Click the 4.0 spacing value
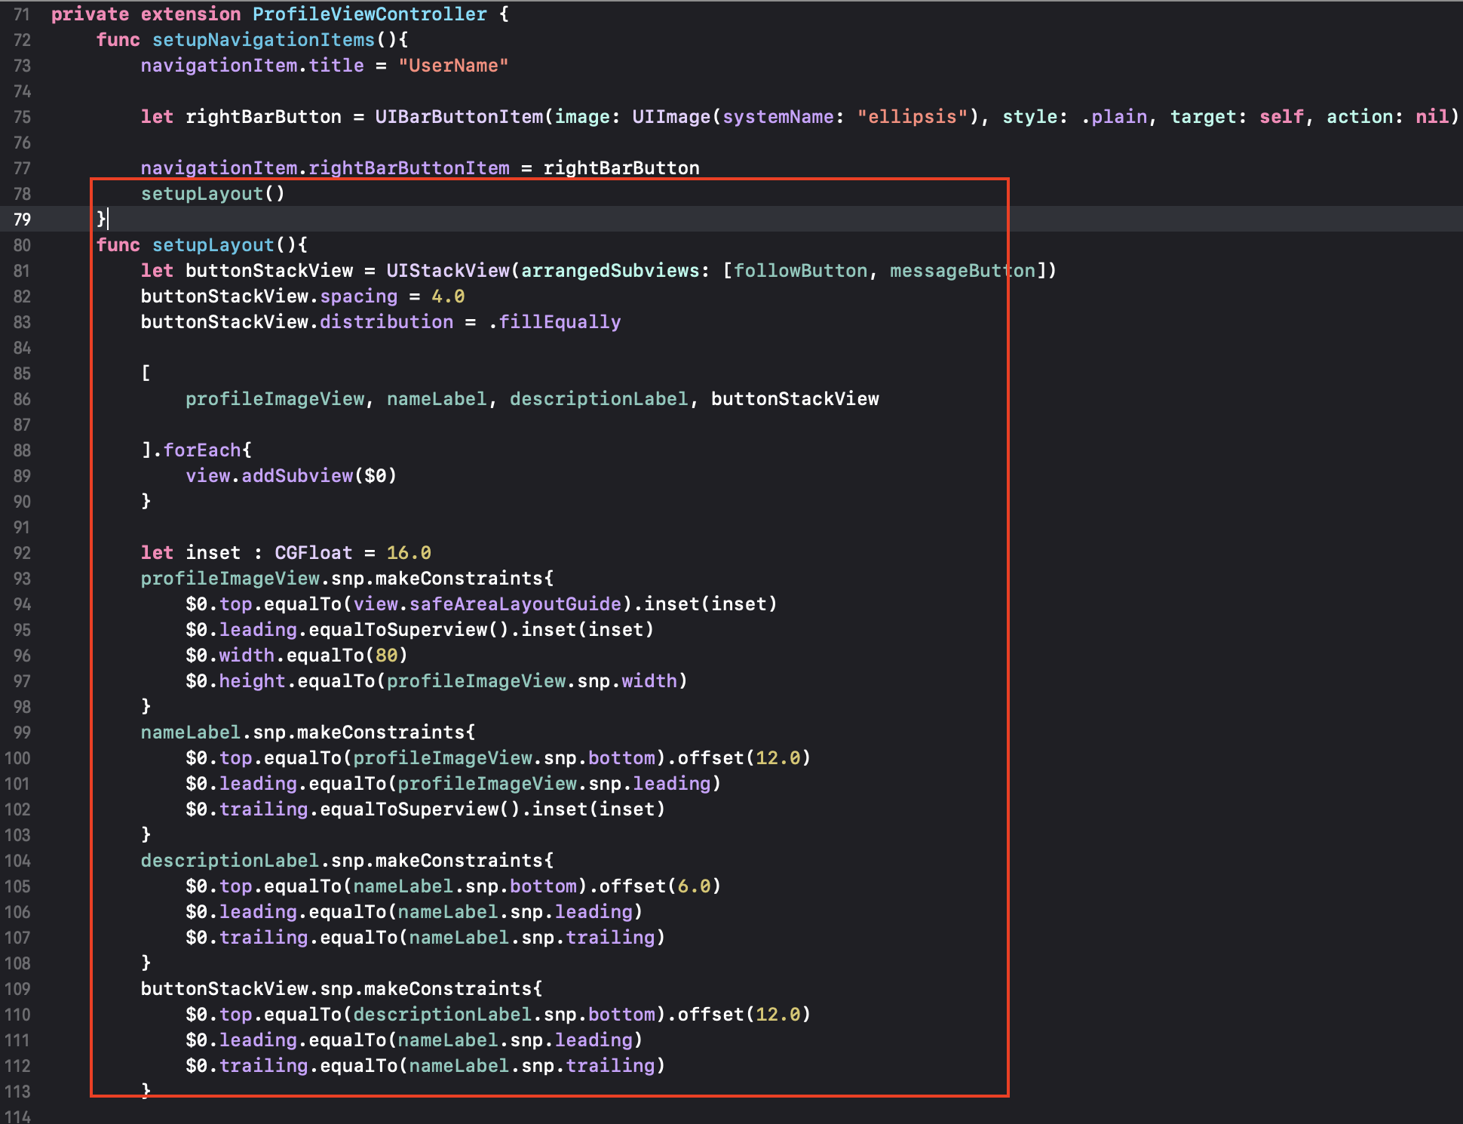 447,296
